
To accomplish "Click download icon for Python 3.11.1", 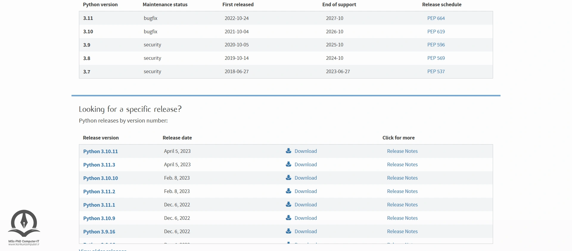I will click(288, 204).
